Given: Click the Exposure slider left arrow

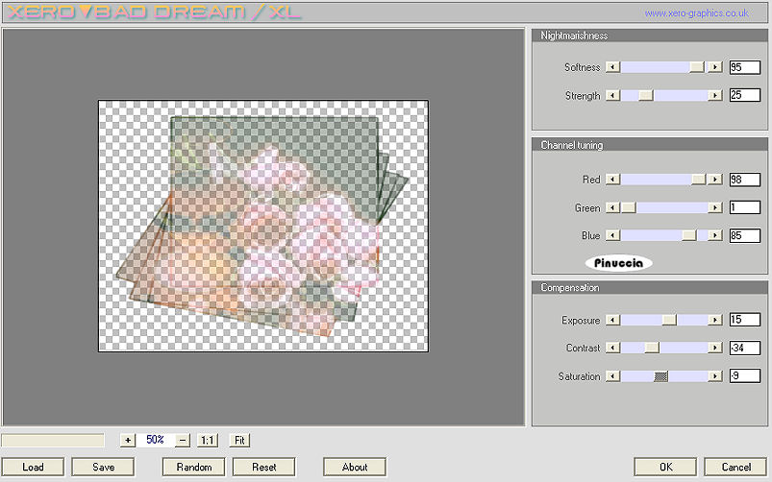Looking at the screenshot, I should point(612,320).
